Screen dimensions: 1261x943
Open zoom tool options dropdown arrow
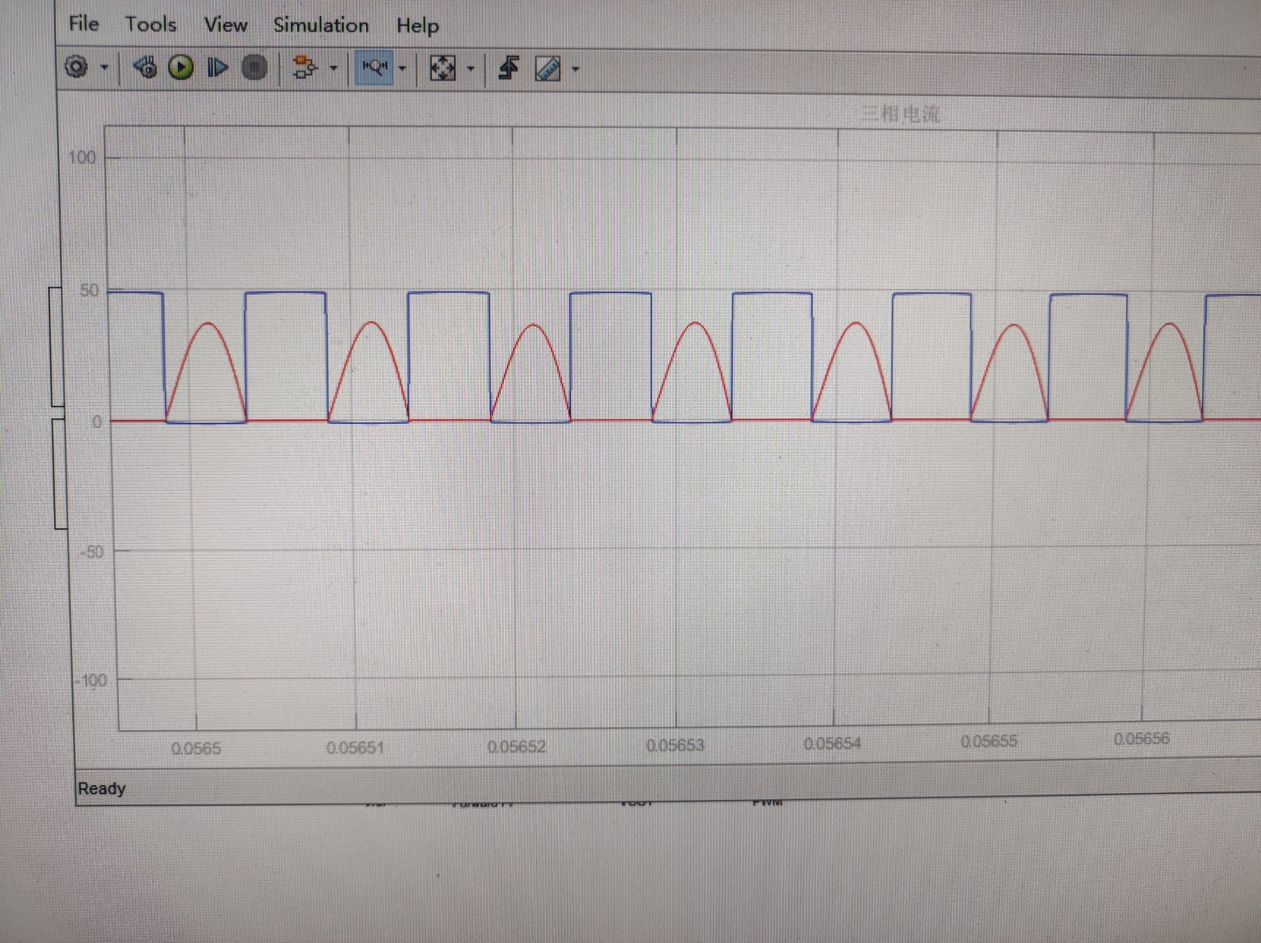pyautogui.click(x=403, y=68)
